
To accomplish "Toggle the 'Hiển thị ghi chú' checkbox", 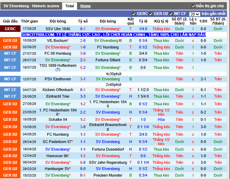I will coord(193,6).
